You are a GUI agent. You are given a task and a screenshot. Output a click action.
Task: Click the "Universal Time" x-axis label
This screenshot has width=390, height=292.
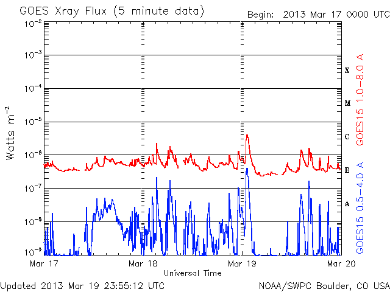[x=192, y=273]
